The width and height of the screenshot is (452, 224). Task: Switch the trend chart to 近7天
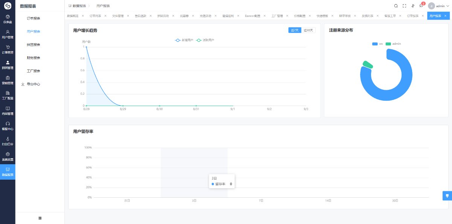295,30
